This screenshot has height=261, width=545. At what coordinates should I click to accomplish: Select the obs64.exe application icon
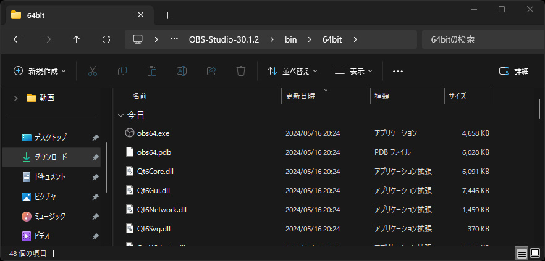(x=130, y=133)
